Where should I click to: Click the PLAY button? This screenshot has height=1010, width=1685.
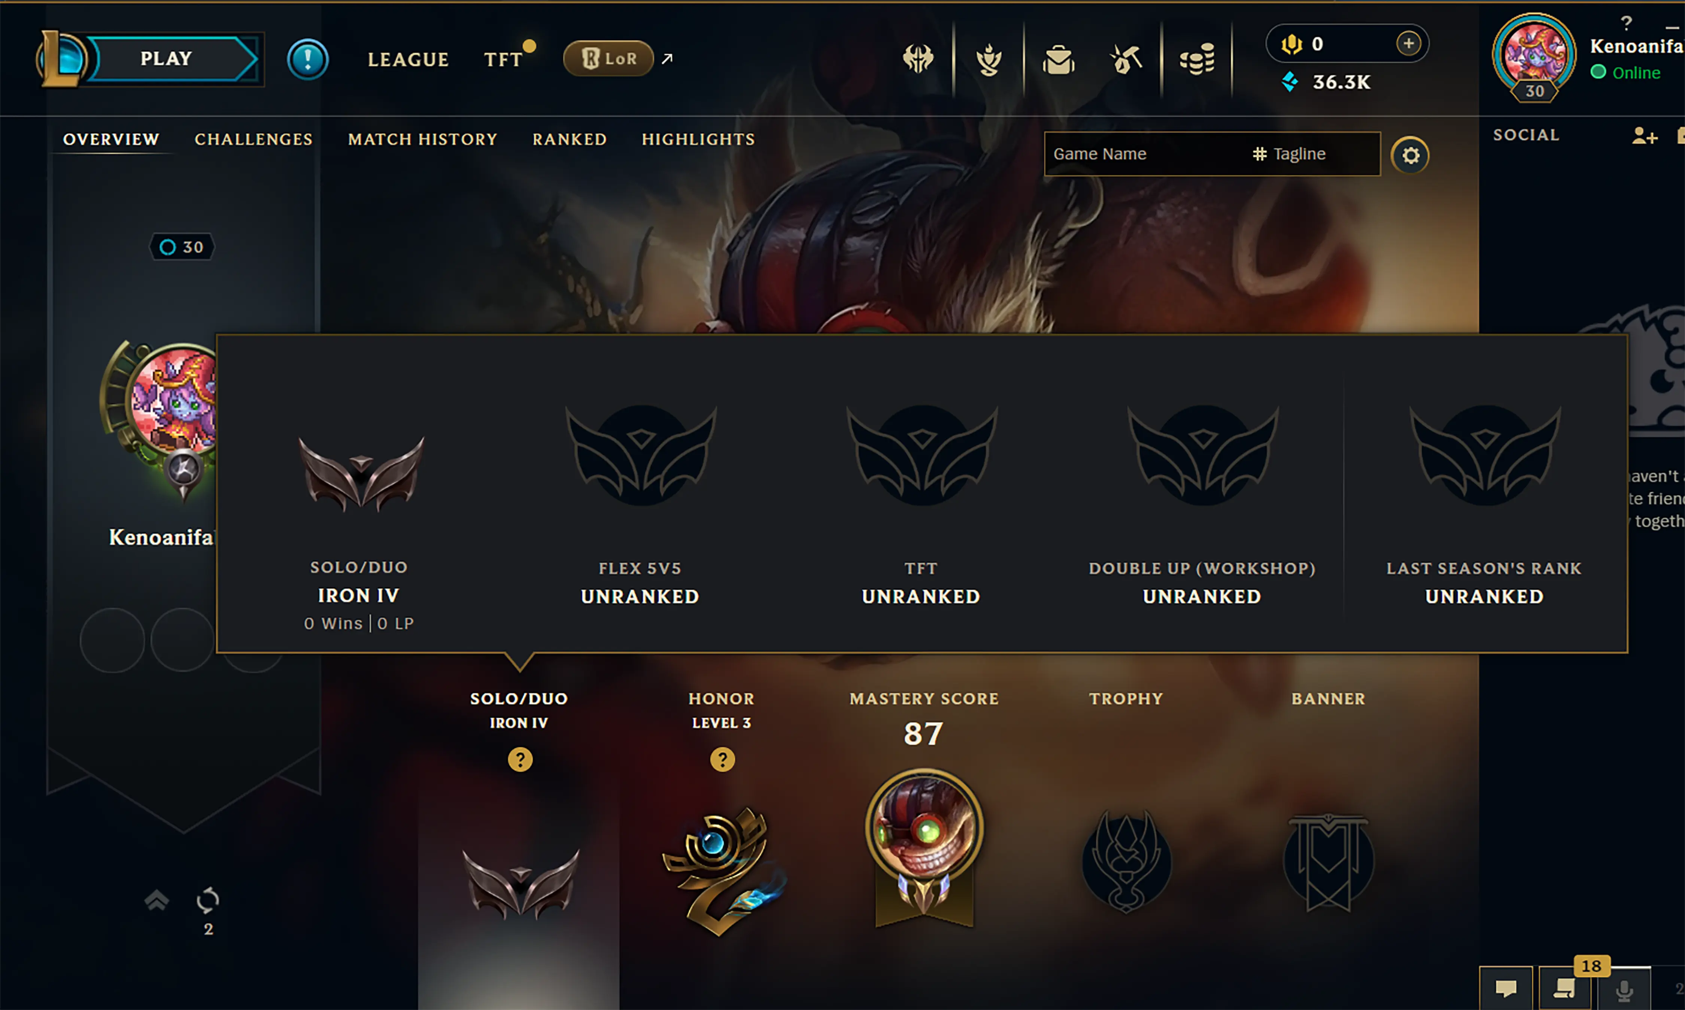click(166, 58)
